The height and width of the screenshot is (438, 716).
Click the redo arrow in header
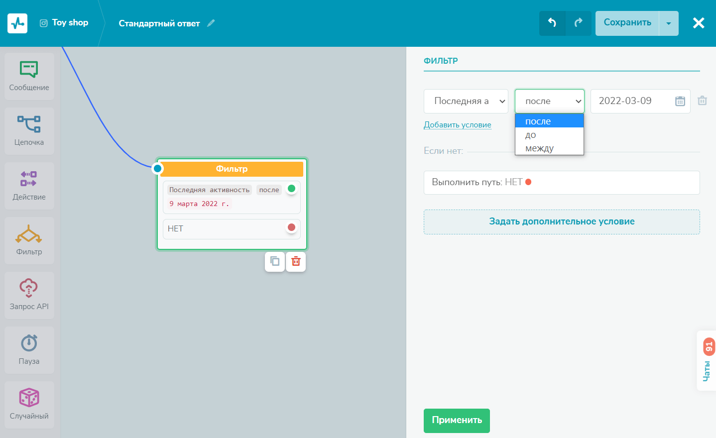click(578, 23)
